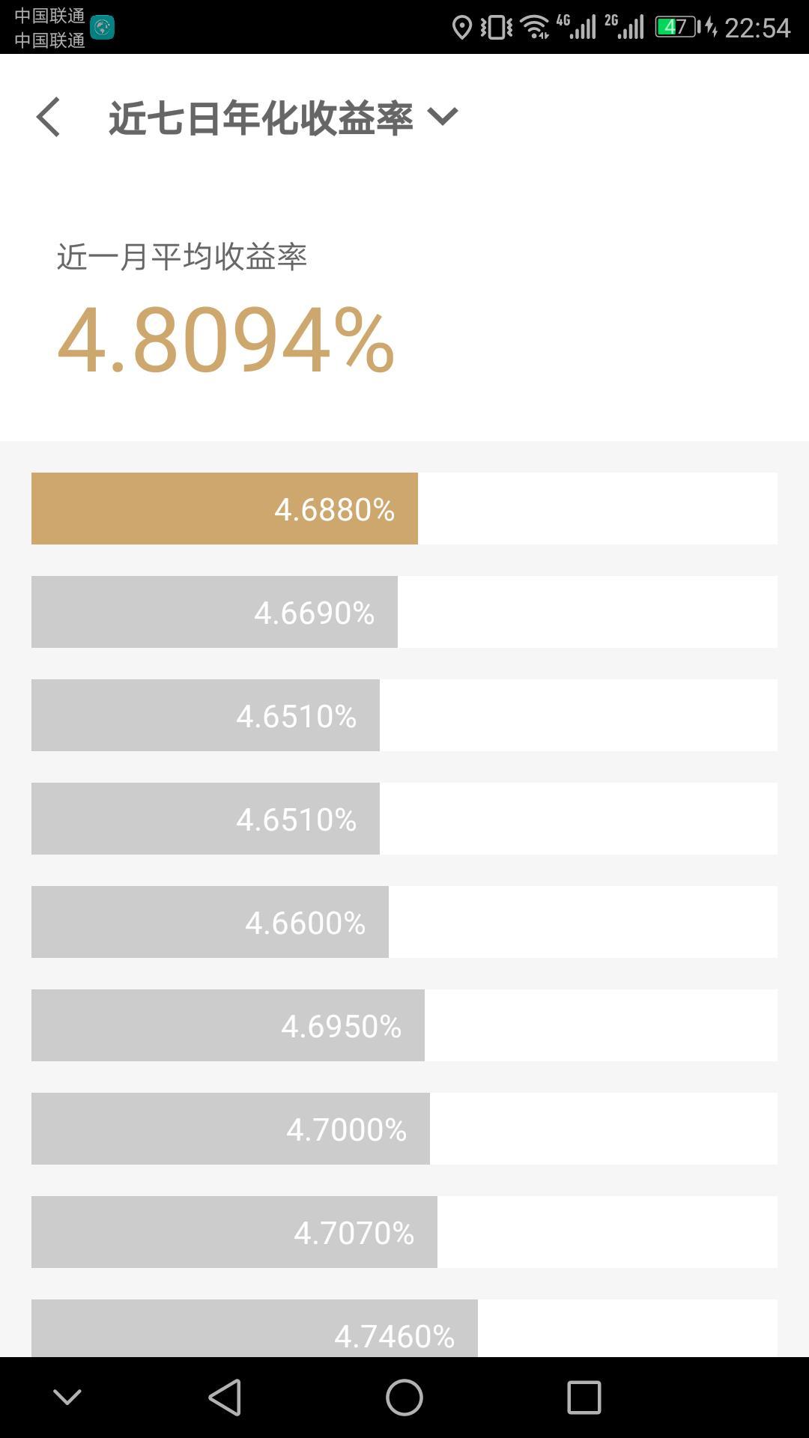Tap the 近一月平均收益率 label
Image resolution: width=809 pixels, height=1438 pixels.
pyautogui.click(x=182, y=257)
